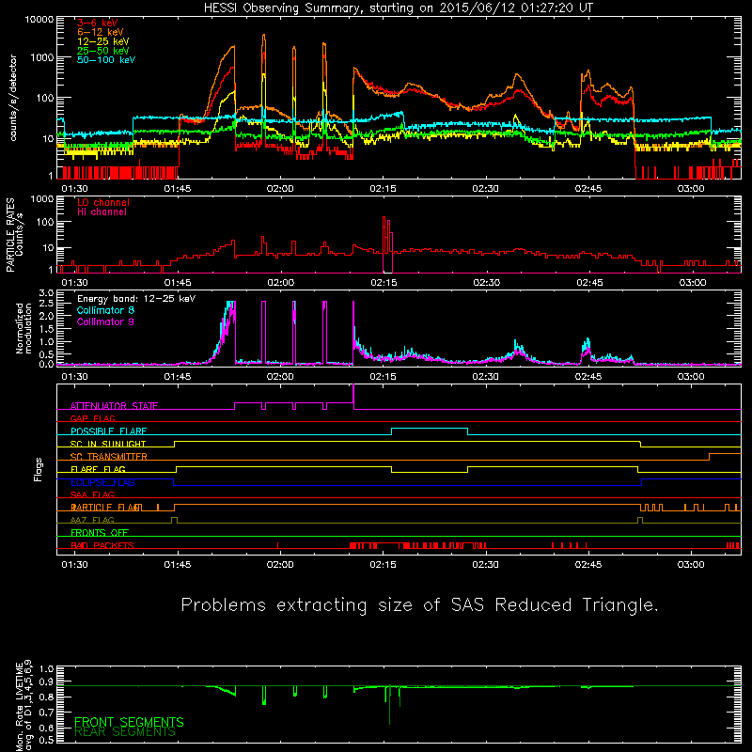Select the 25-50 keV legend label
This screenshot has width=752, height=752.
(x=102, y=51)
